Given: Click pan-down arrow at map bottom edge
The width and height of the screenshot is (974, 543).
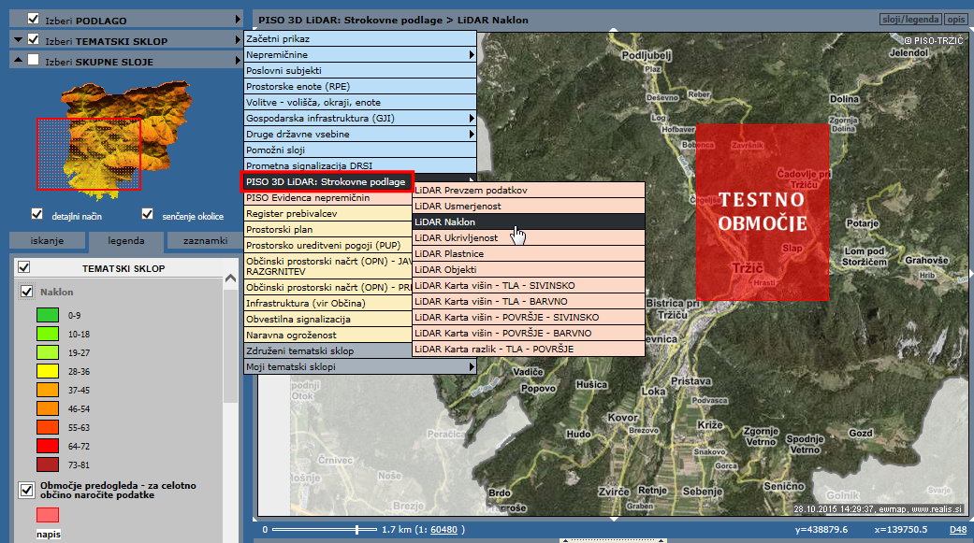Looking at the screenshot, I should tap(614, 517).
